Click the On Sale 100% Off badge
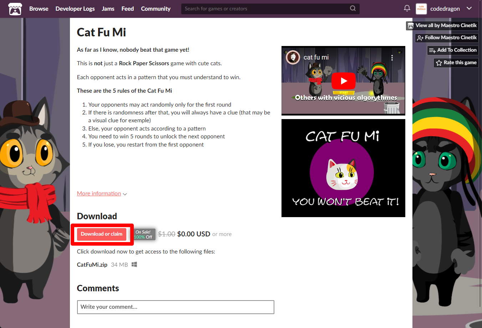 [144, 234]
